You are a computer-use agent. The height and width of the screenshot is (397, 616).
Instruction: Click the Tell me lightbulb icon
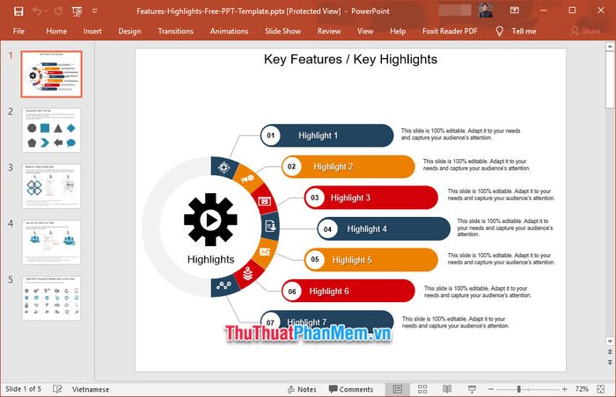click(500, 31)
